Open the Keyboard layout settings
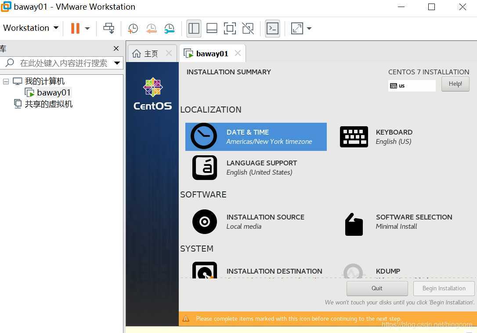 tap(394, 137)
